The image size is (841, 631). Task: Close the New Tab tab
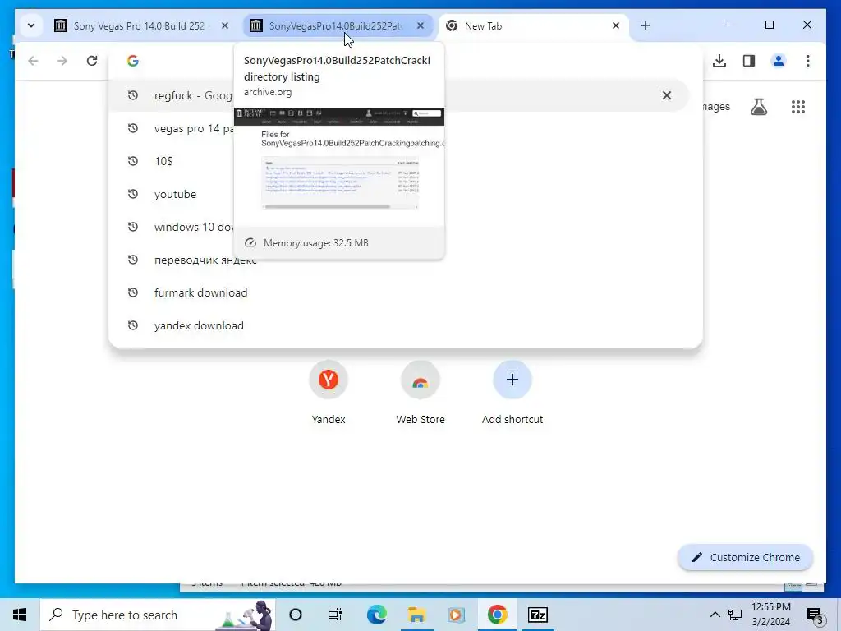616,25
